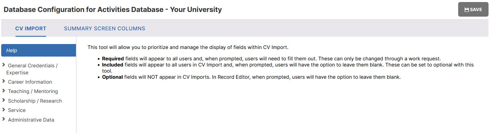490x135 pixels.
Task: Open the Administrative Data category label
Action: (x=31, y=120)
